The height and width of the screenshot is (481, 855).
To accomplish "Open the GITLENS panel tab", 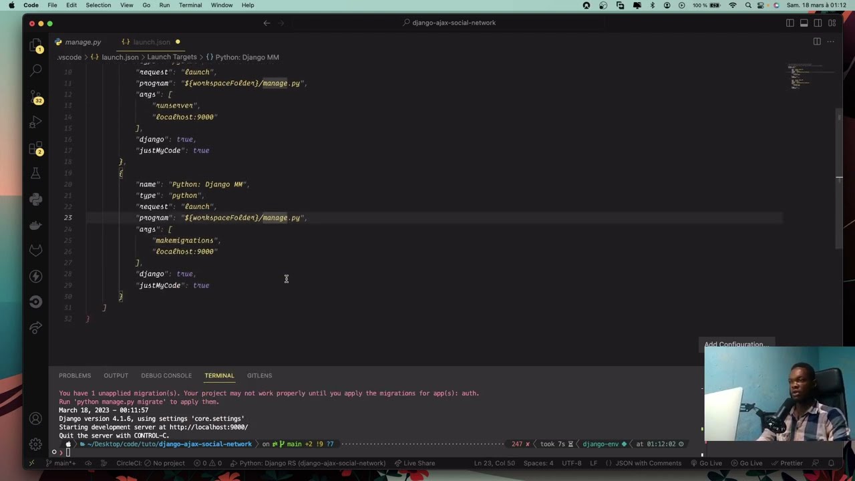I will point(259,375).
